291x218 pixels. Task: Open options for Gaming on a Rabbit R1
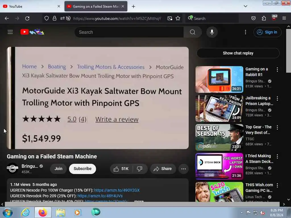pyautogui.click(x=277, y=70)
